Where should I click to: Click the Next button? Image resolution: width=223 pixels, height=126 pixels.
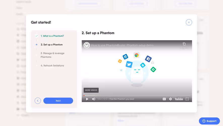pos(58,101)
